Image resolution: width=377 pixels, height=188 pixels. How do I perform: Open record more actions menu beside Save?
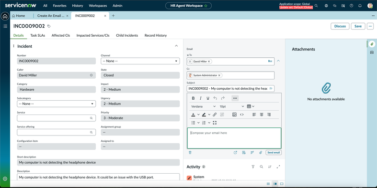pos(370,26)
